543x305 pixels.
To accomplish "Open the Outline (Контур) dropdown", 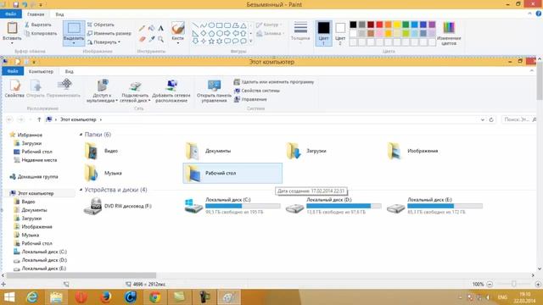I will (269, 25).
